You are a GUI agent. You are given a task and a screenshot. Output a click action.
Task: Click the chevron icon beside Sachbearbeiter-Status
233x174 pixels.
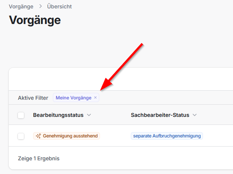click(x=195, y=115)
